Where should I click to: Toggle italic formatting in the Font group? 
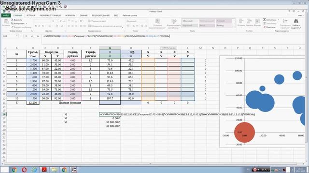[39, 26]
